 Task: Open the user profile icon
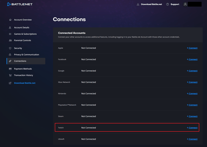tap(185, 4)
